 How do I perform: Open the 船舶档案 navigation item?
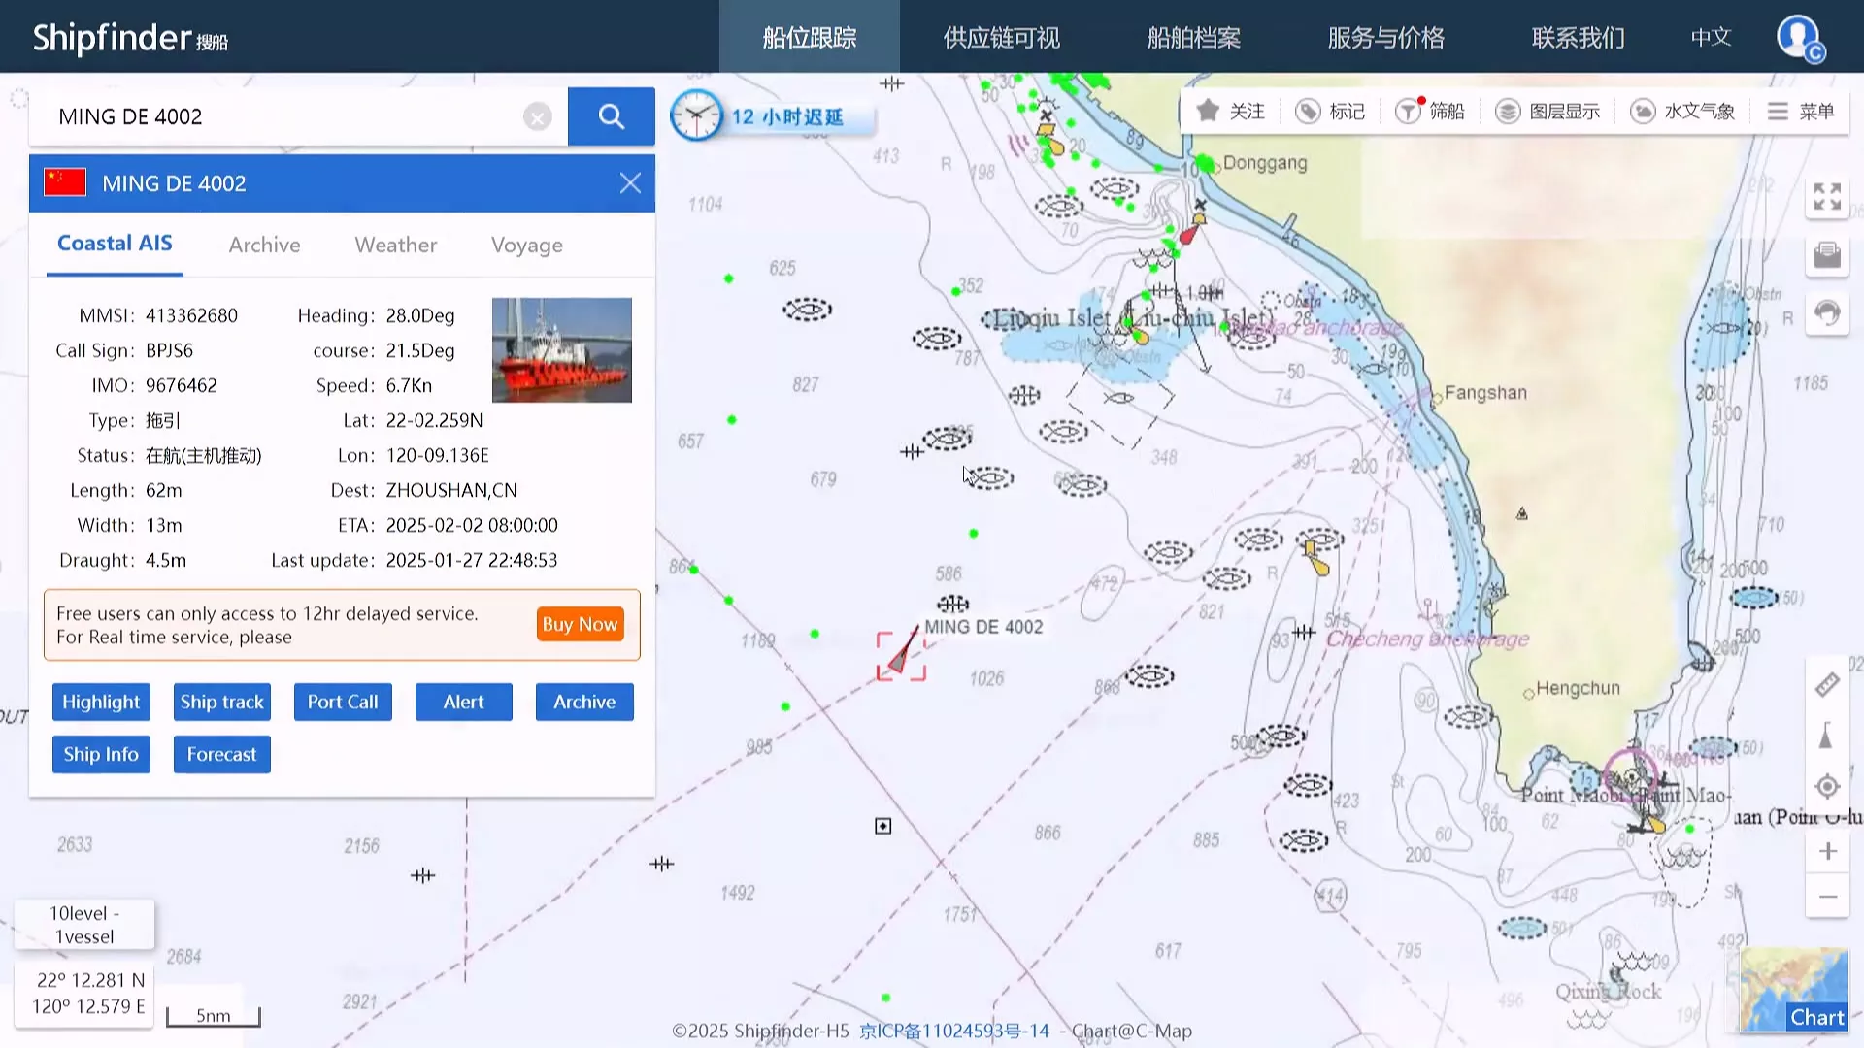coord(1193,37)
